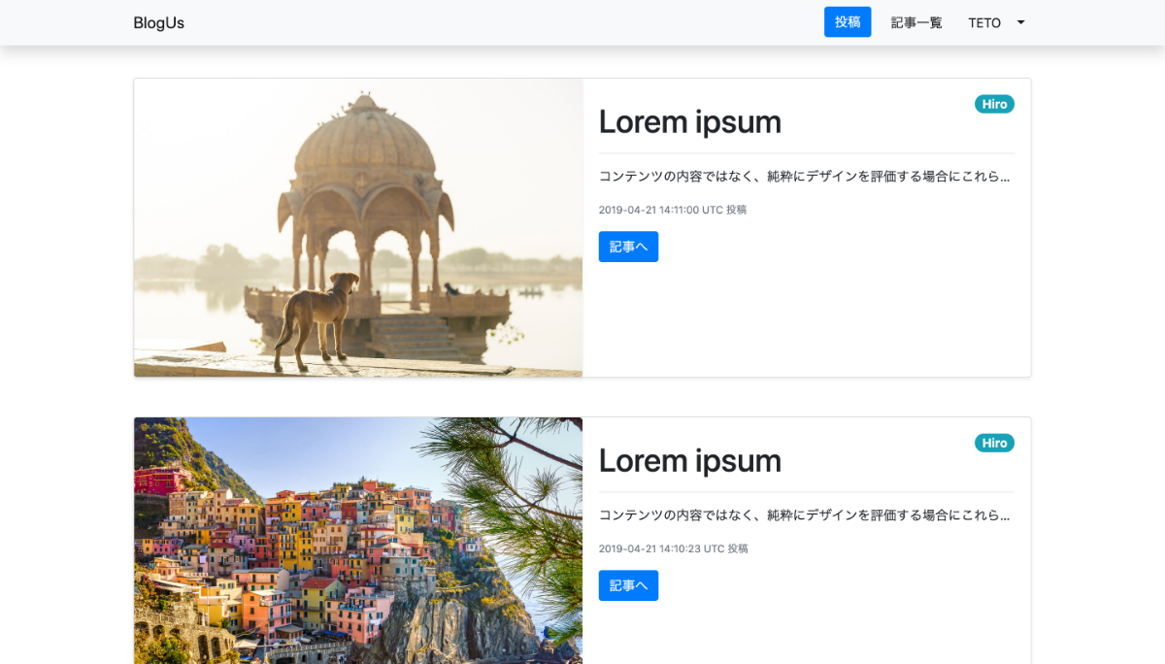Click the 14:10:23 UTC post timestamp
The height and width of the screenshot is (664, 1165).
point(673,548)
